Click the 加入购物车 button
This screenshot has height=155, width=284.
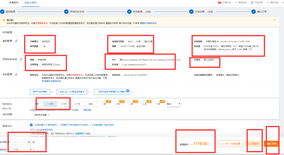[x=253, y=144]
